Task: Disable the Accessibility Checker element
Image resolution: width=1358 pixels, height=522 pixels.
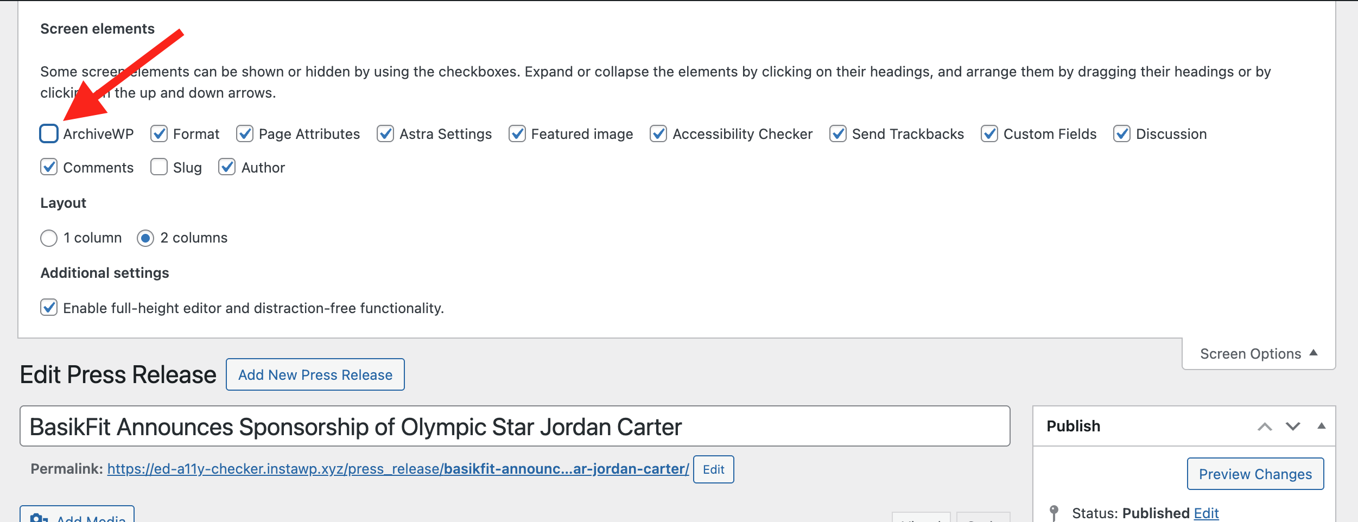Action: 659,133
